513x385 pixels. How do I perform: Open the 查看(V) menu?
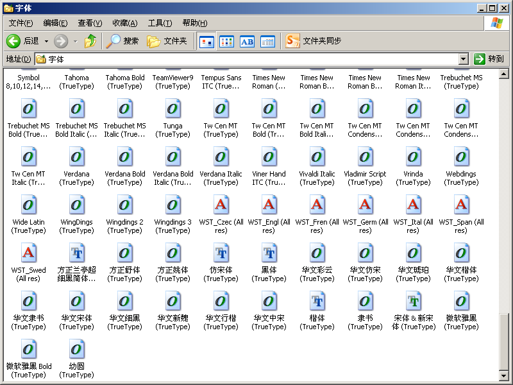coord(90,23)
